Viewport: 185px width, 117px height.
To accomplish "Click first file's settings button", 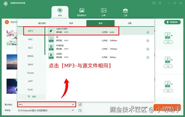I will tap(168, 42).
